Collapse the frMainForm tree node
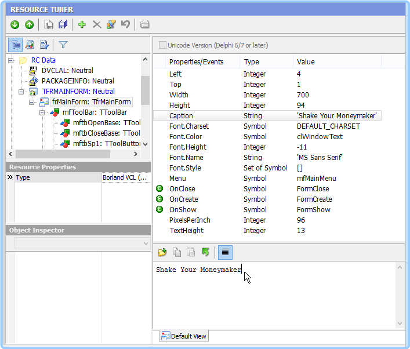The height and width of the screenshot is (349, 410). pyautogui.click(x=32, y=102)
